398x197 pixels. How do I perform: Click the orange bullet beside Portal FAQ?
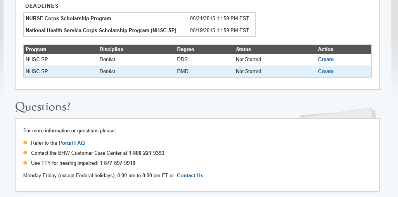(25, 143)
